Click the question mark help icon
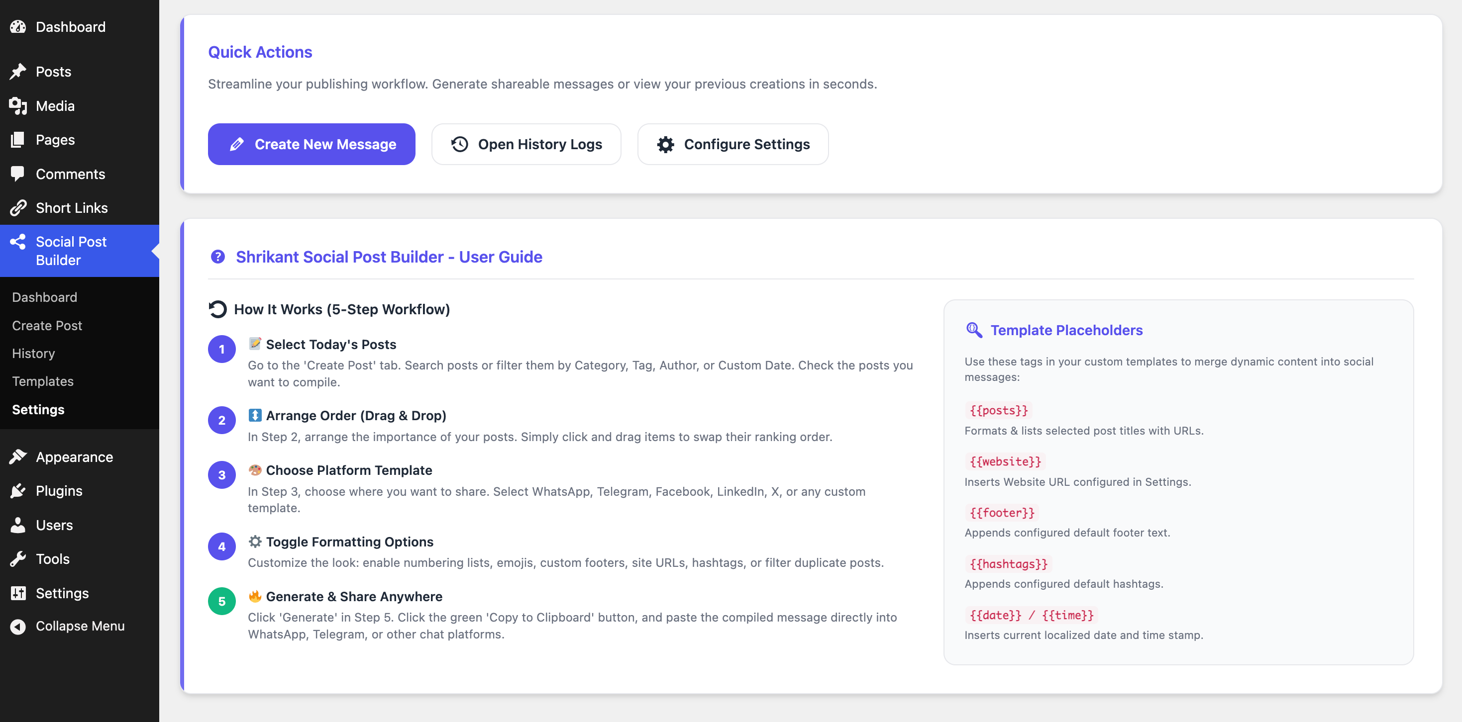Image resolution: width=1462 pixels, height=722 pixels. click(218, 257)
